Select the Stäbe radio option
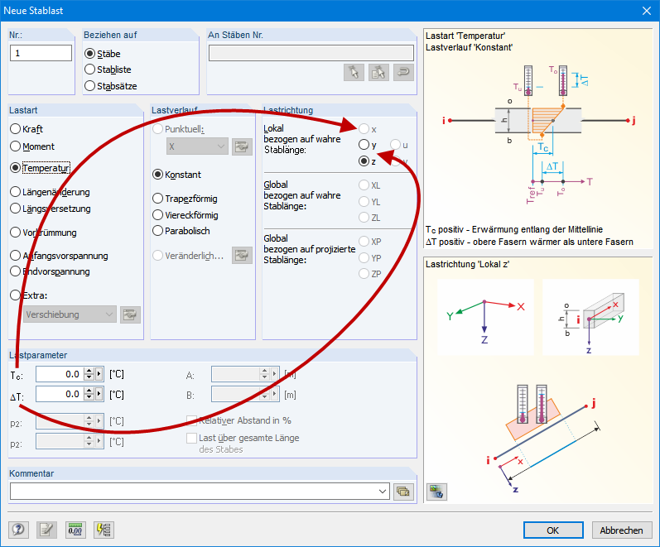 [x=89, y=54]
